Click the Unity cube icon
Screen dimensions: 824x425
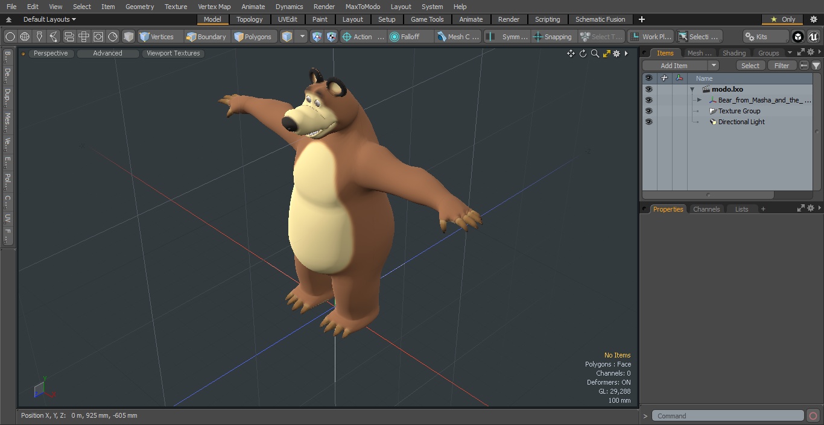[x=798, y=37]
